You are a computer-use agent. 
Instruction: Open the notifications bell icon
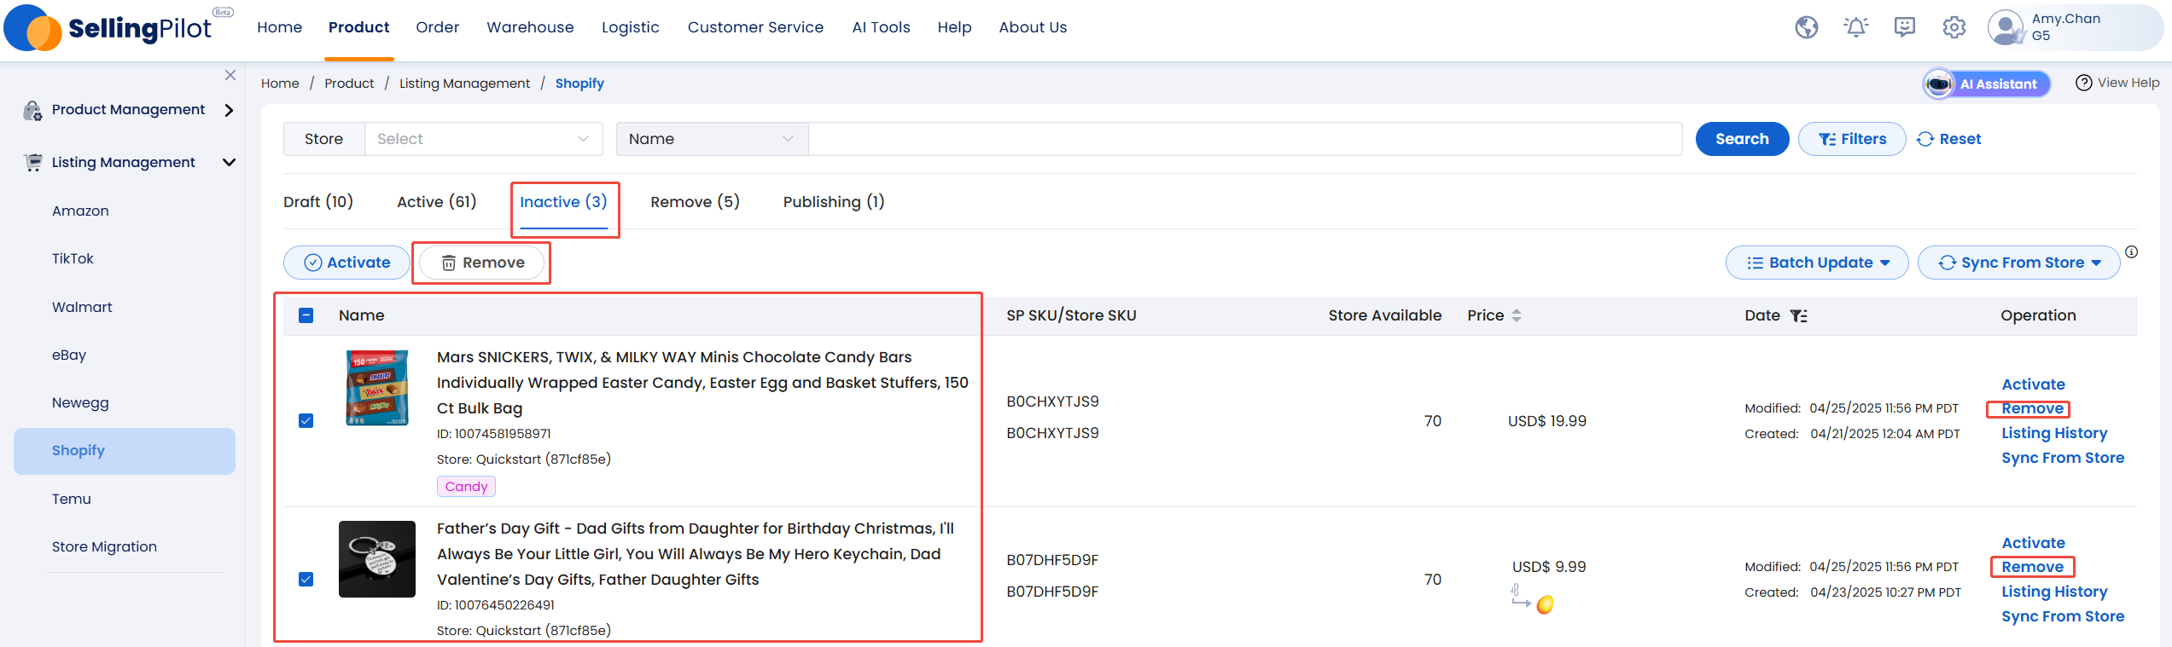point(1855,27)
